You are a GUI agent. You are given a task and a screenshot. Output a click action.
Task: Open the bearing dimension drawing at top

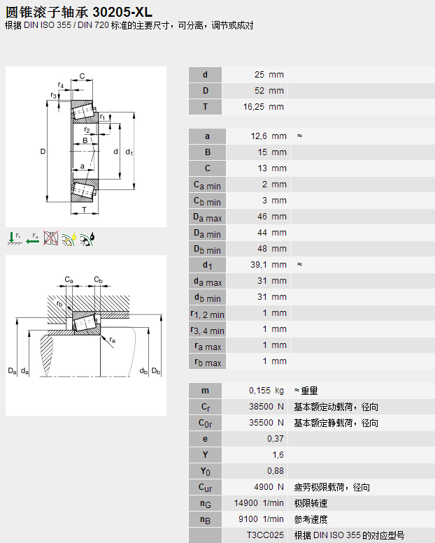[x=86, y=147]
